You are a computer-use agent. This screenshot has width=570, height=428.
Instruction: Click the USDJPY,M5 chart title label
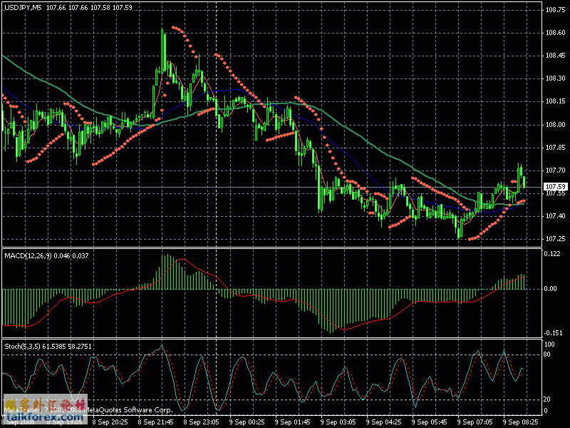pyautogui.click(x=24, y=8)
